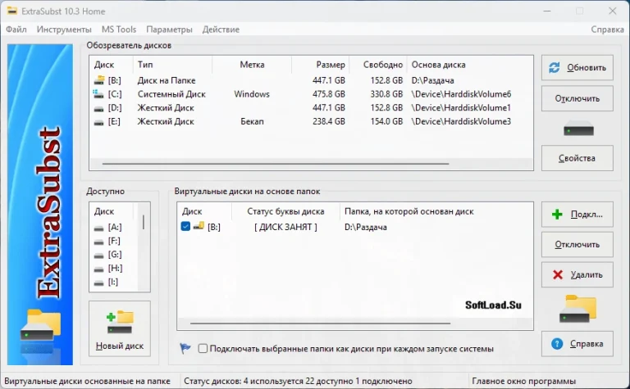
Task: Click the disk browser horizontal scrollbar
Action: coord(276,164)
